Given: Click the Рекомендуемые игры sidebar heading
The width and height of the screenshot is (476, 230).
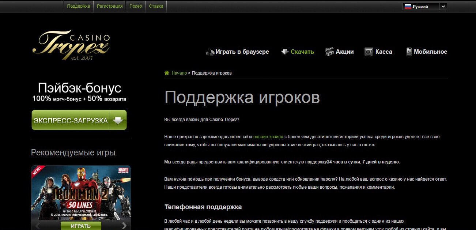Looking at the screenshot, I should tap(73, 153).
